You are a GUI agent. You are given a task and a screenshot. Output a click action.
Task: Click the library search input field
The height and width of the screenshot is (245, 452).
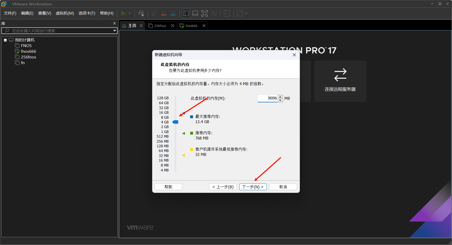59,31
